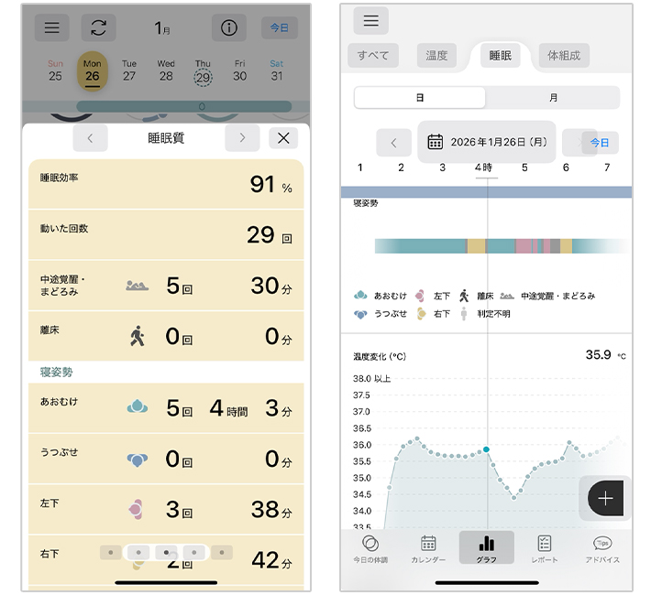Close the 睡眠質 panel with X

click(283, 138)
